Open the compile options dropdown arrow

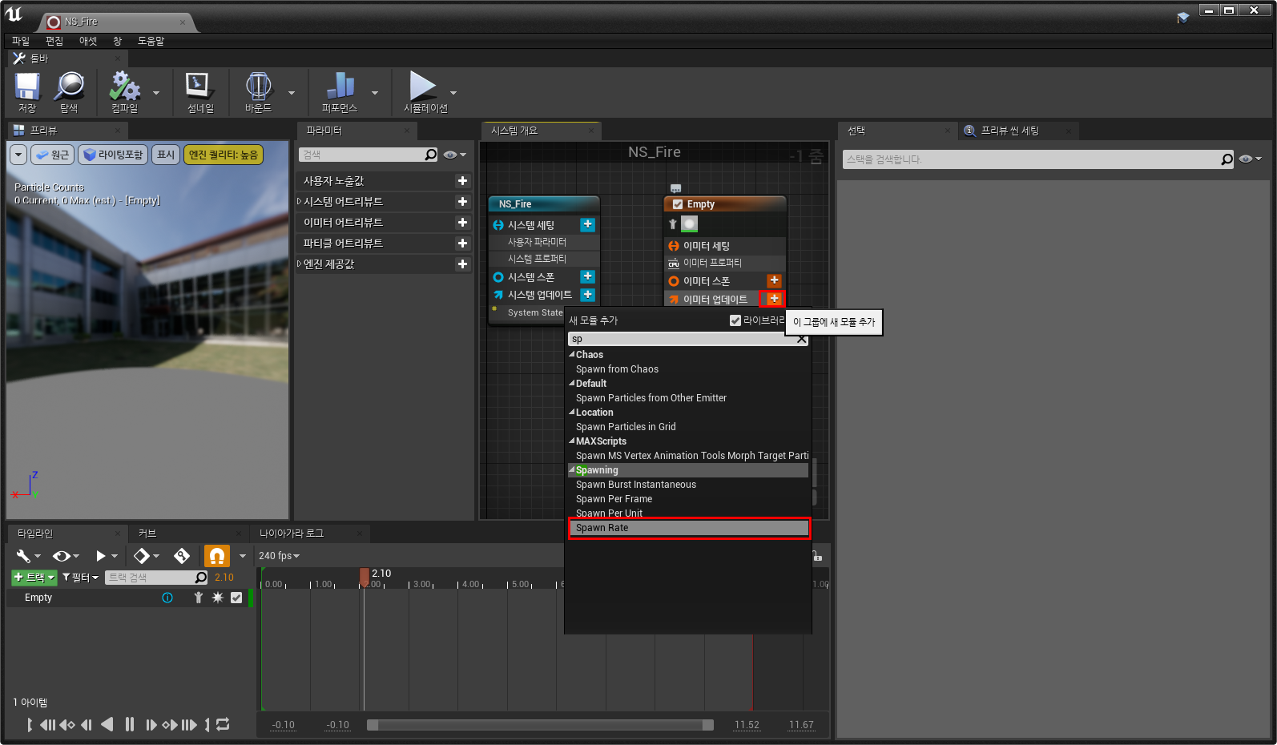[x=156, y=93]
